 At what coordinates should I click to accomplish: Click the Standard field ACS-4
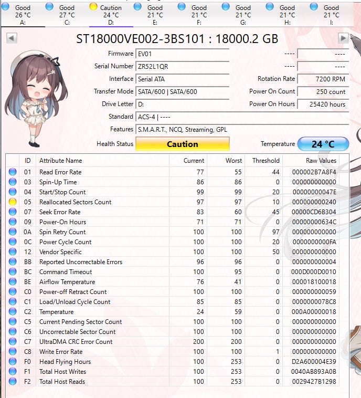242,117
